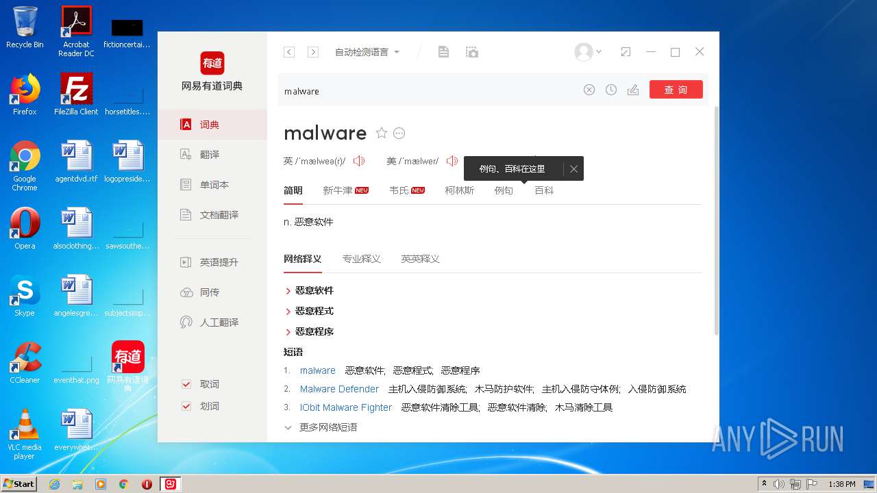The height and width of the screenshot is (493, 877).
Task: Switch to 英英释义 tab
Action: pyautogui.click(x=420, y=259)
